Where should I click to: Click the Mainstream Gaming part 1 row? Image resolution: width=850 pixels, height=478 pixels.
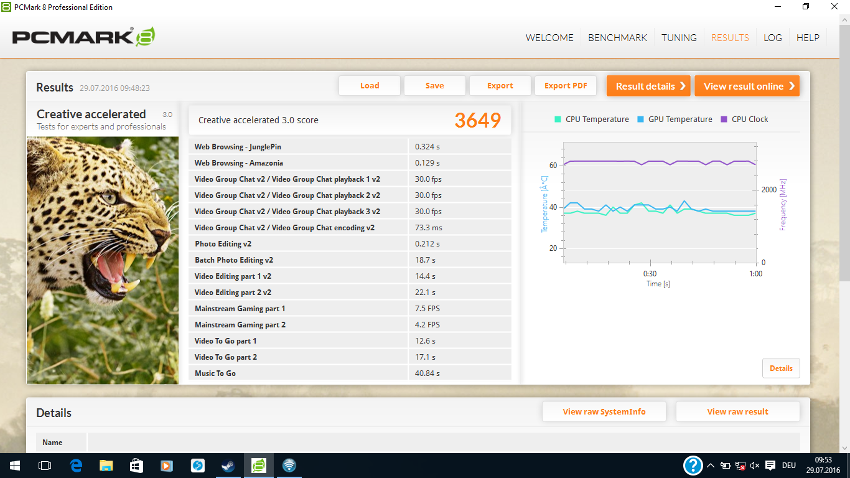click(350, 309)
